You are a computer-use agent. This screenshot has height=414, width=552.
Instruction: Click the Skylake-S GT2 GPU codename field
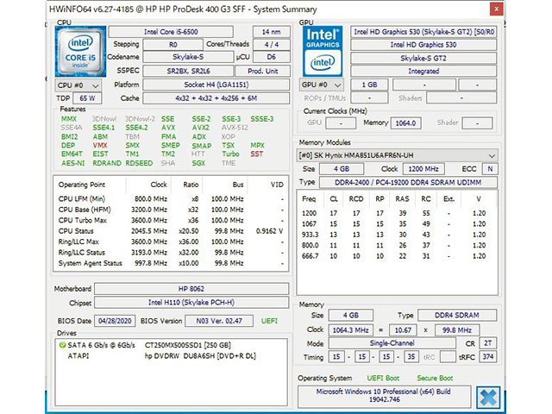[x=423, y=58]
